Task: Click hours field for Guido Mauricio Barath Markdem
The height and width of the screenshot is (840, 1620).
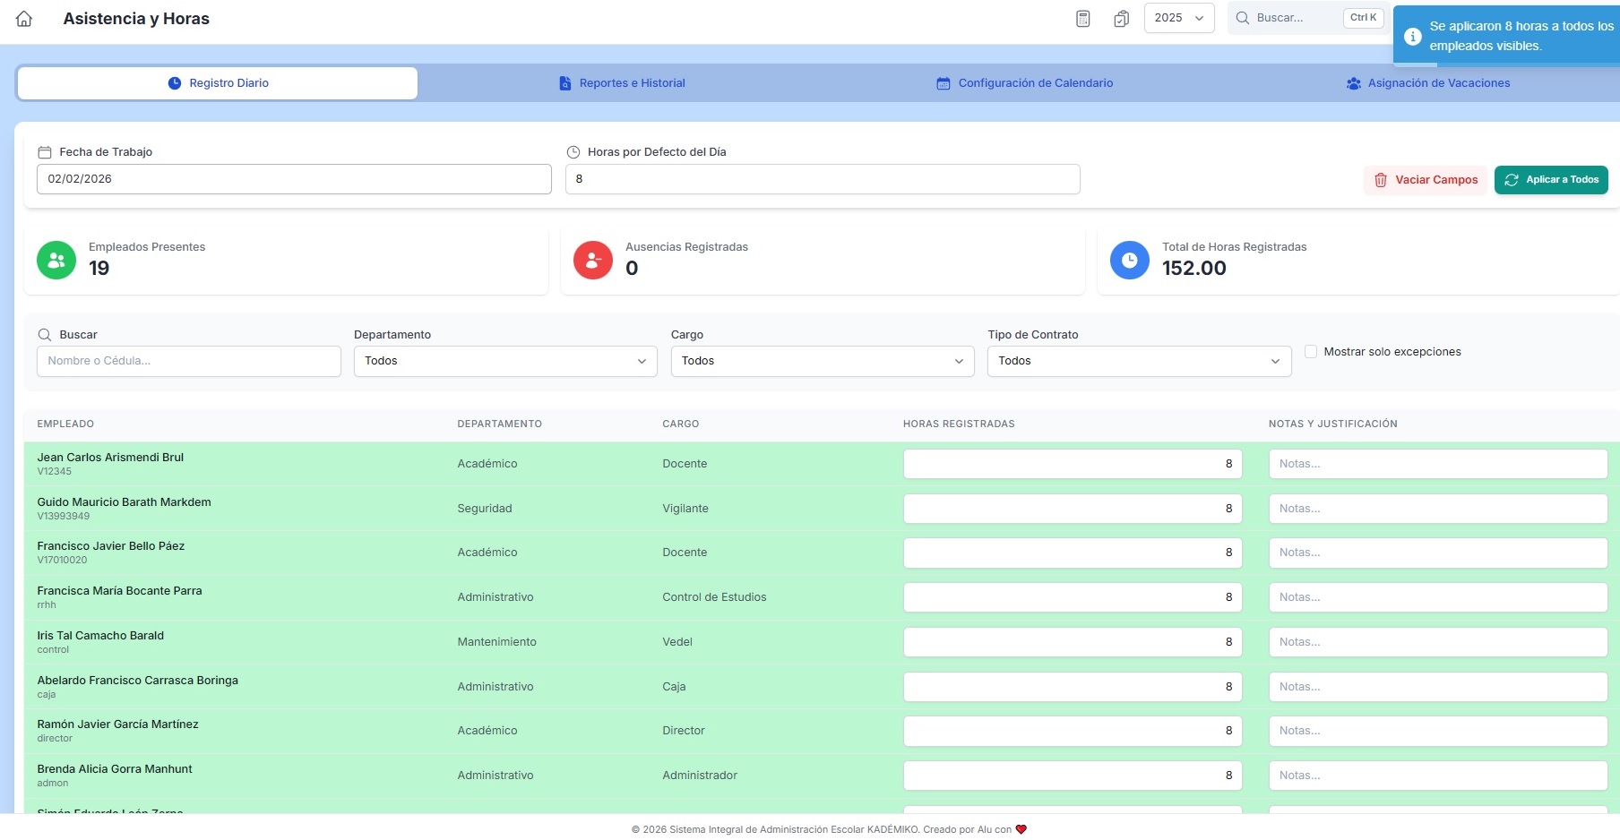Action: (x=1073, y=509)
